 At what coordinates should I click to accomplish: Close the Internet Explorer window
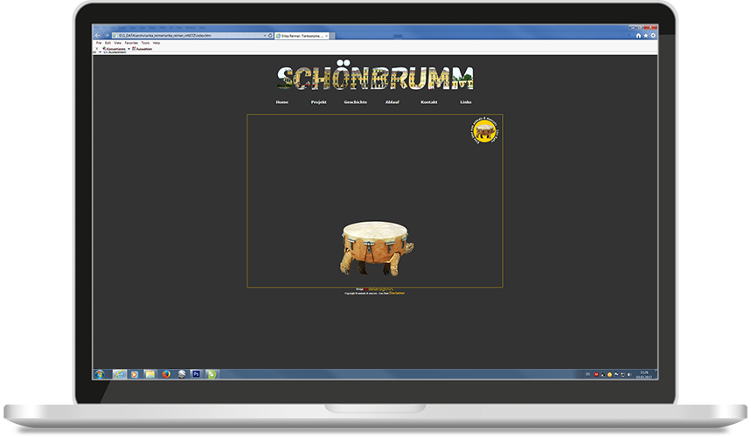point(650,27)
